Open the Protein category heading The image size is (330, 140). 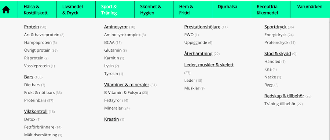click(x=32, y=27)
